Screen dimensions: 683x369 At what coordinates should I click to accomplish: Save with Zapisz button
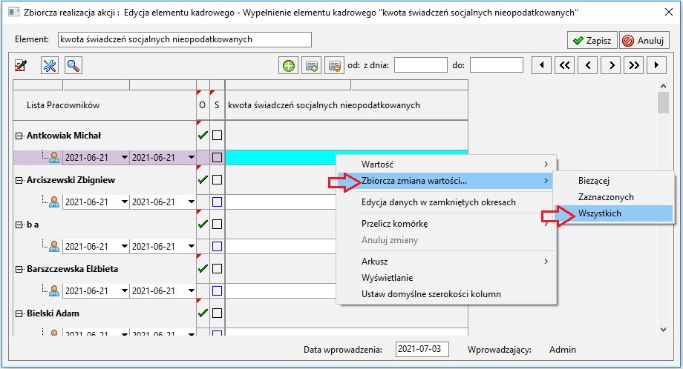tap(592, 41)
